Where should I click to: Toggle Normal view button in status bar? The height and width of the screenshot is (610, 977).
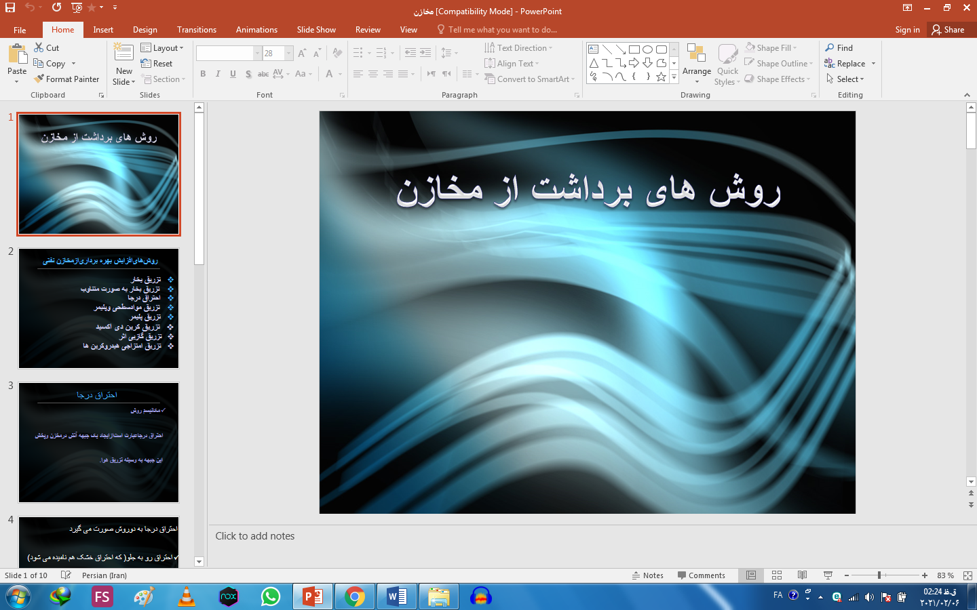(x=751, y=575)
